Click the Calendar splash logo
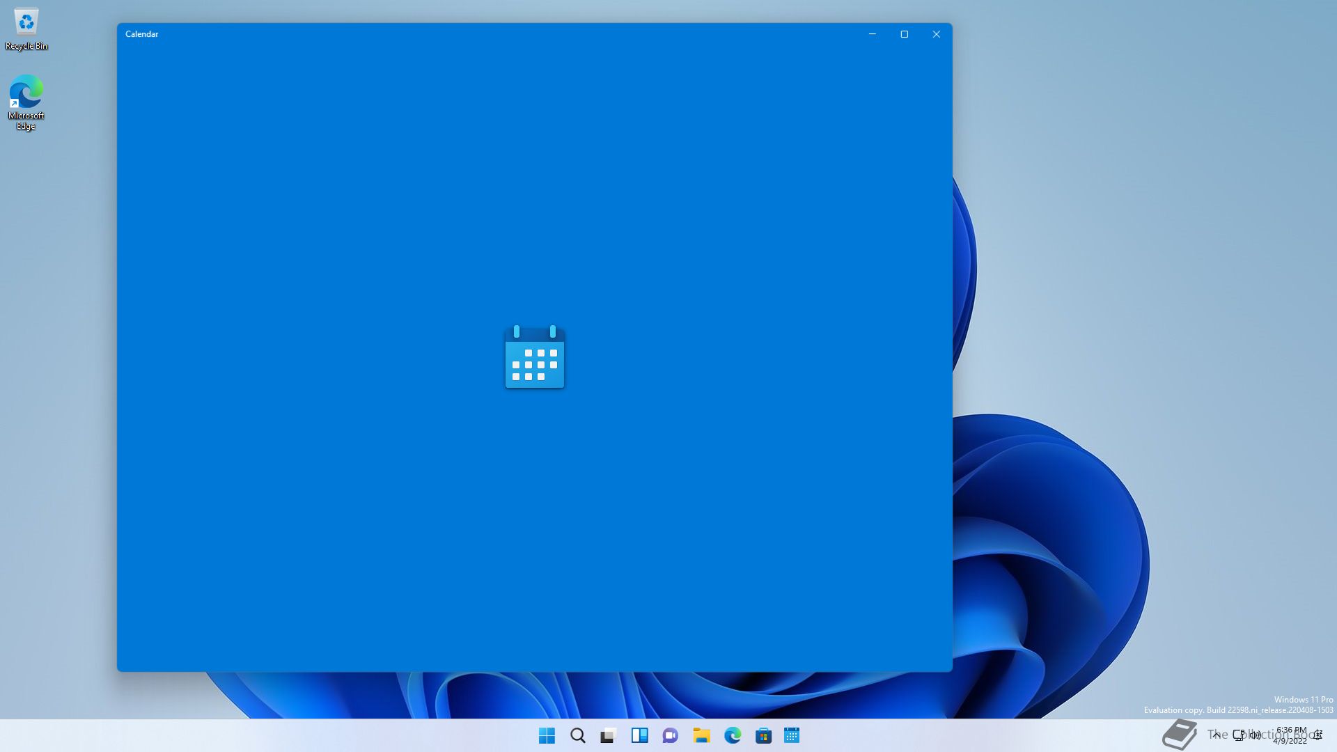The width and height of the screenshot is (1337, 752). (x=535, y=357)
